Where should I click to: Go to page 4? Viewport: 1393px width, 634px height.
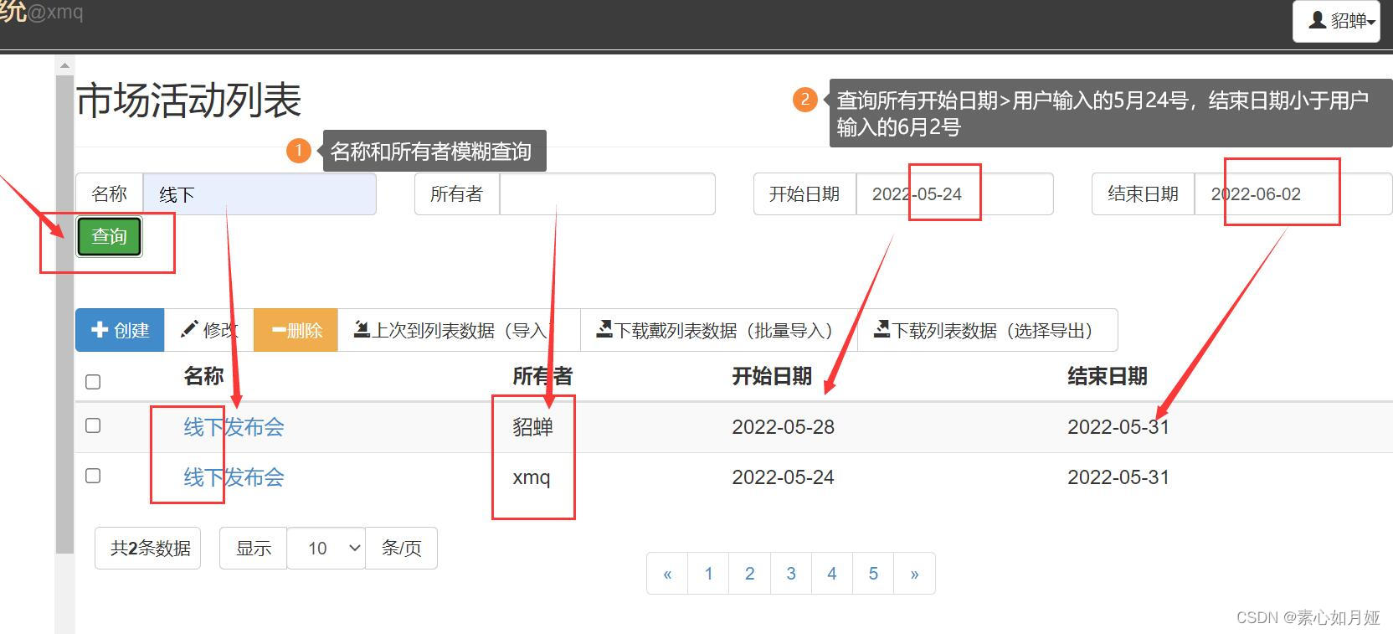[831, 574]
